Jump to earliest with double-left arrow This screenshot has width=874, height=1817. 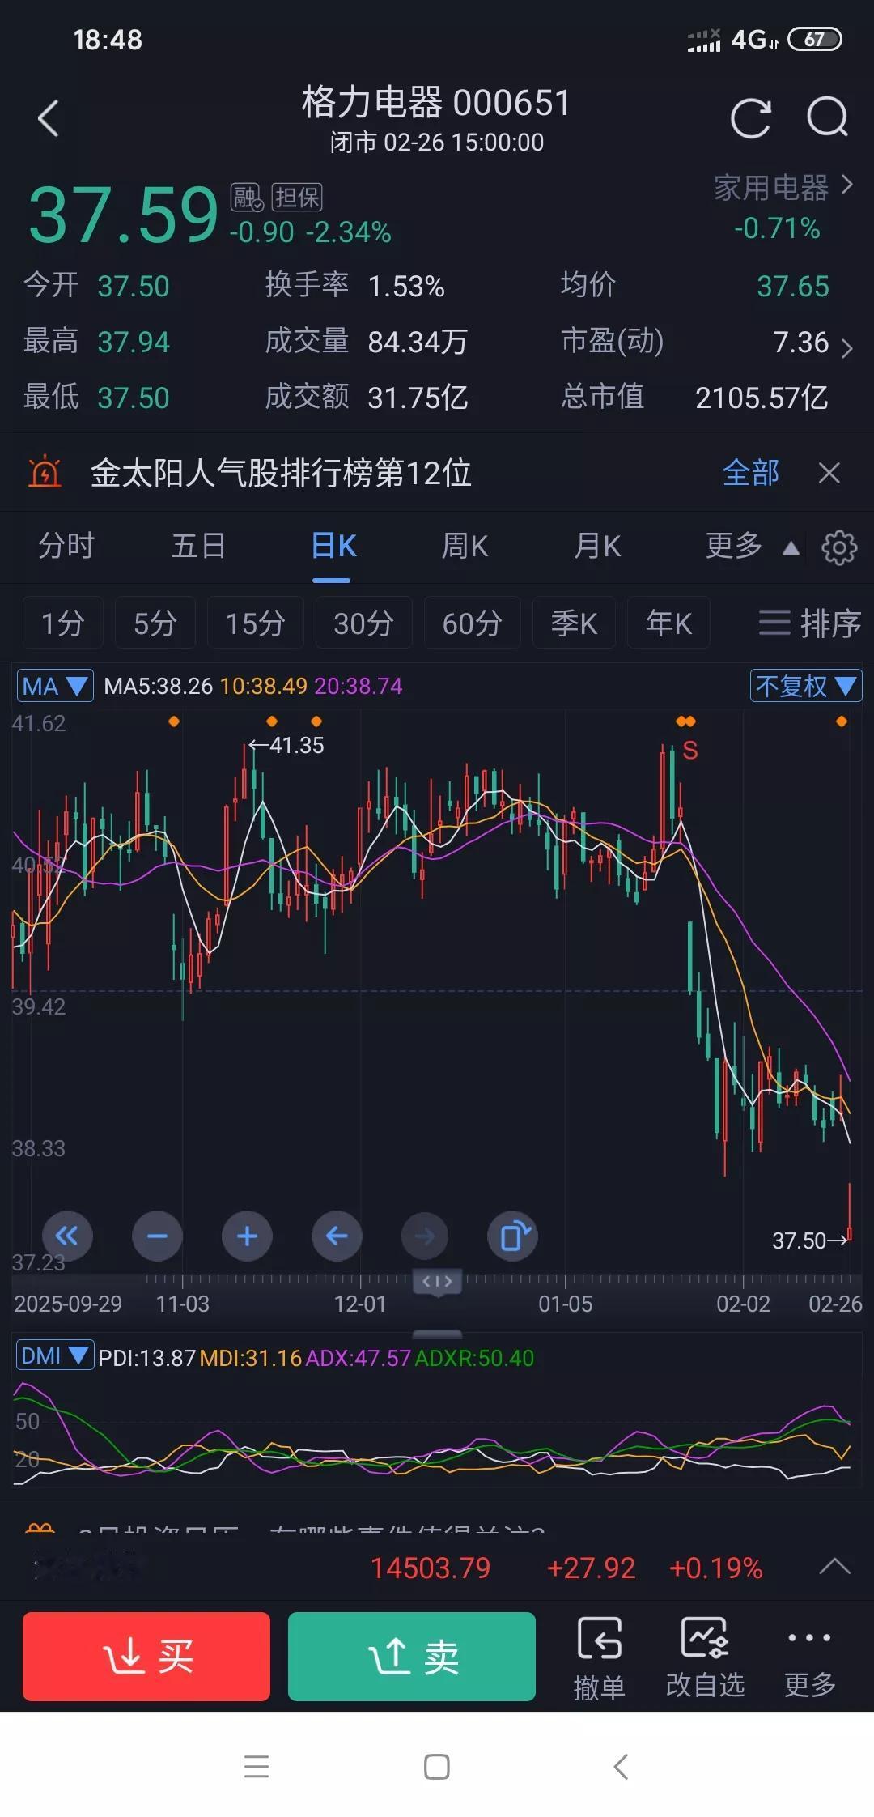click(x=67, y=1236)
